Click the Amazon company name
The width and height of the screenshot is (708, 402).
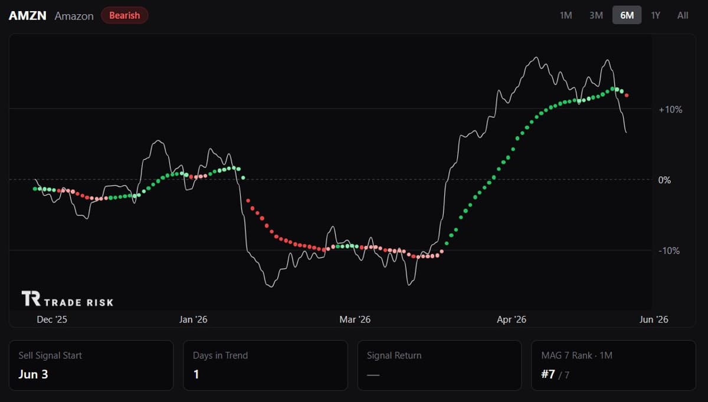74,16
